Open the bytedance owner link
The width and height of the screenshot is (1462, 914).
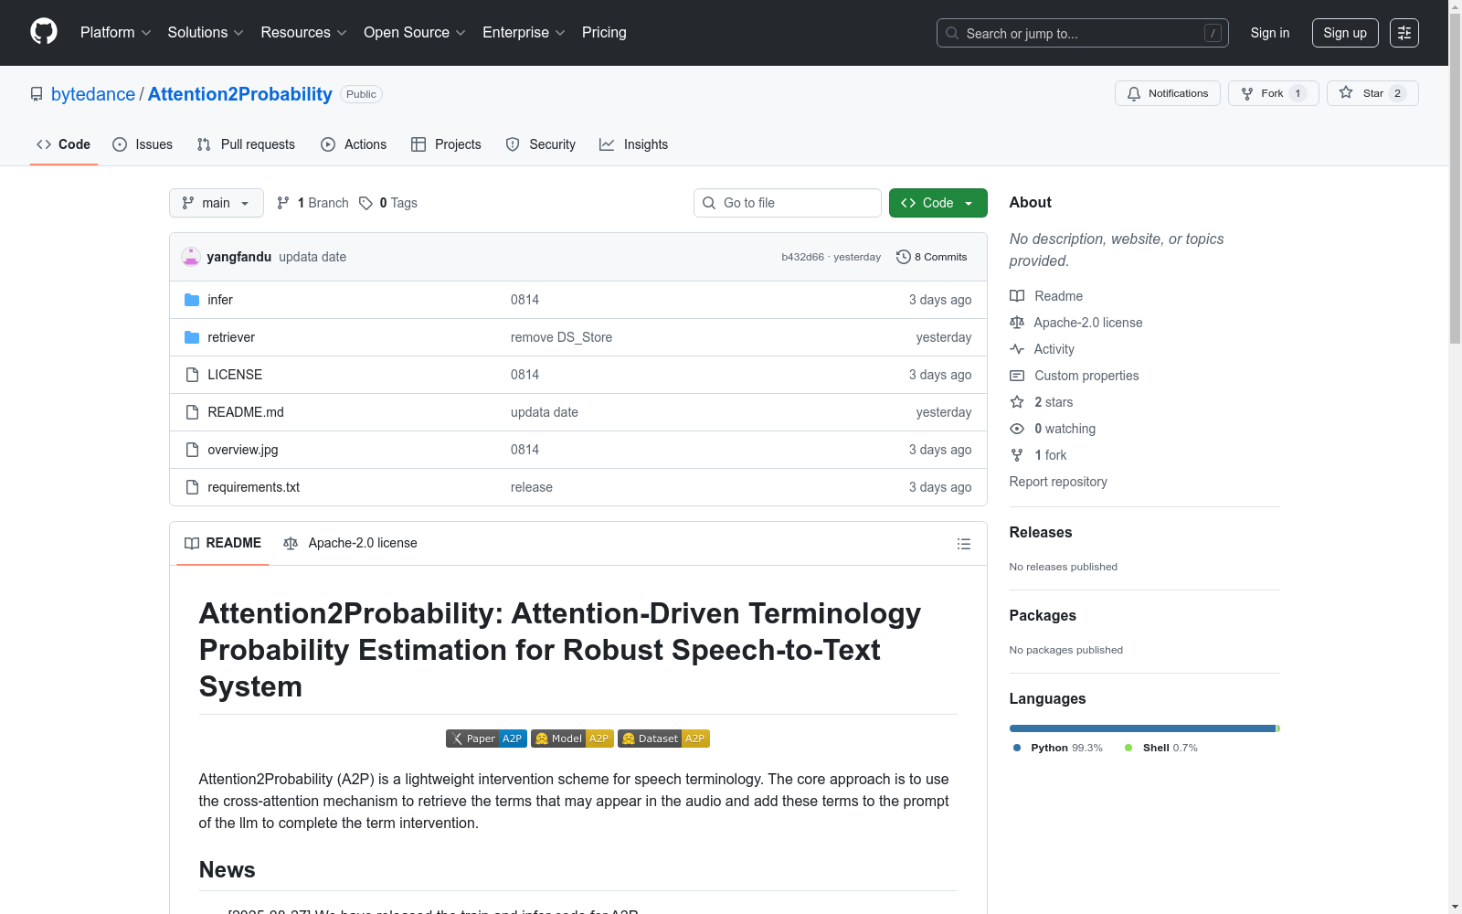[93, 94]
